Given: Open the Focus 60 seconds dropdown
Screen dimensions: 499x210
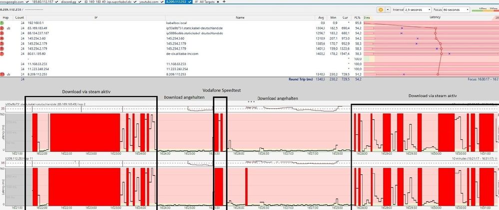Looking at the screenshot, I should pyautogui.click(x=456, y=10).
